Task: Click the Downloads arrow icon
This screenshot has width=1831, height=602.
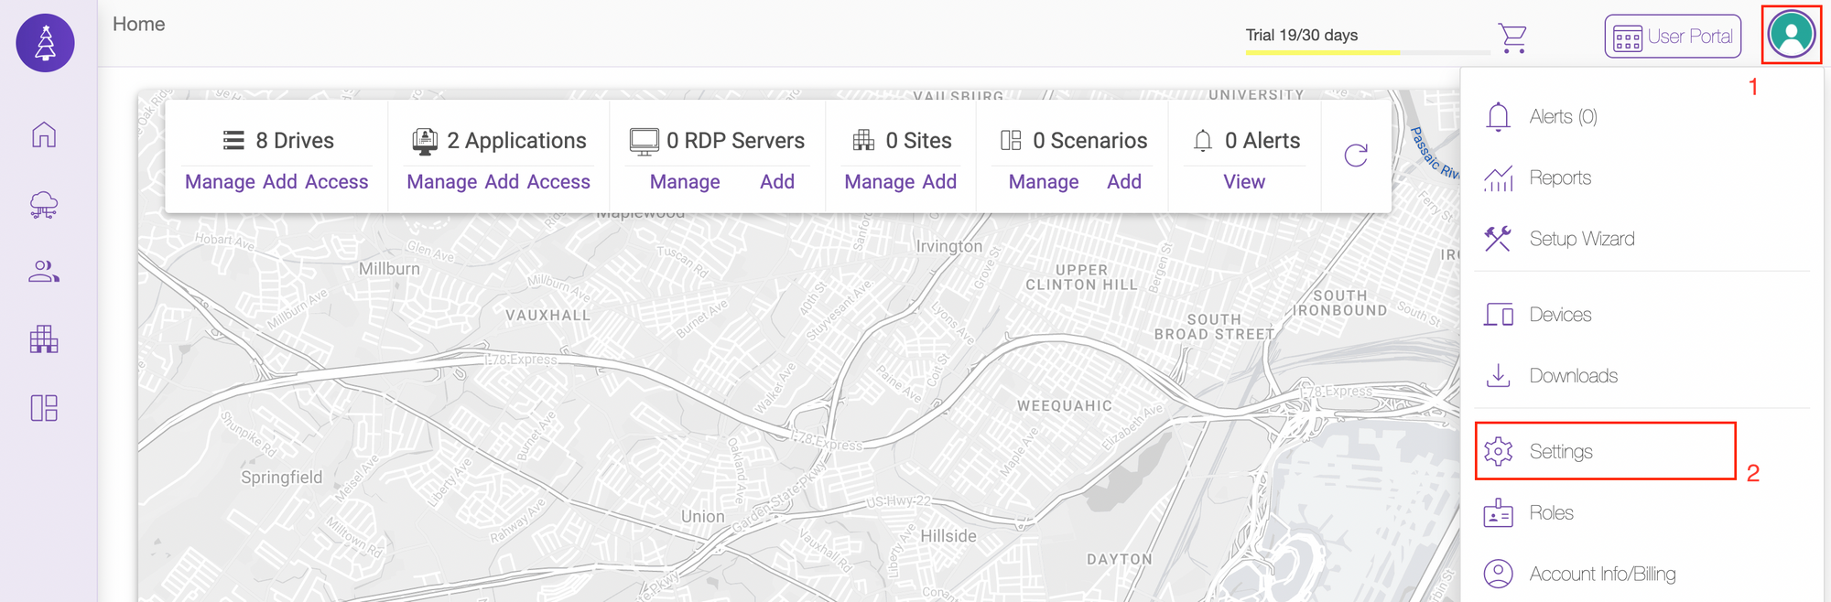Action: coord(1498,376)
